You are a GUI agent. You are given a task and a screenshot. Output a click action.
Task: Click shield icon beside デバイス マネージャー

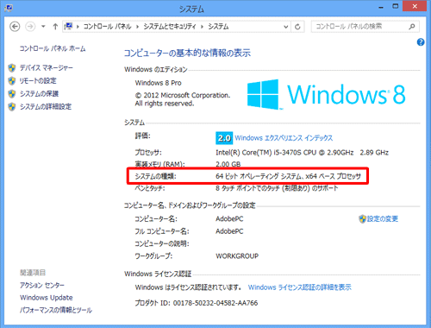tap(12, 68)
